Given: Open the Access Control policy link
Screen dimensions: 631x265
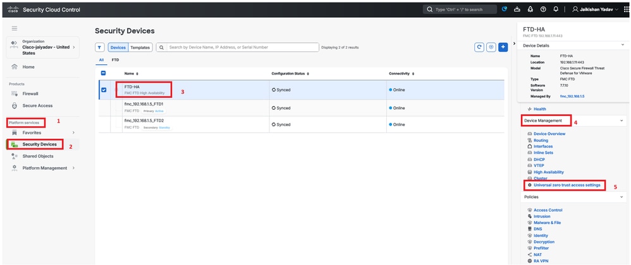Looking at the screenshot, I should coord(548,210).
